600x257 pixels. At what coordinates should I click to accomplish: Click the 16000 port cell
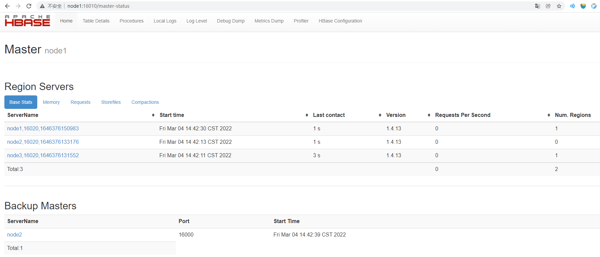click(186, 234)
